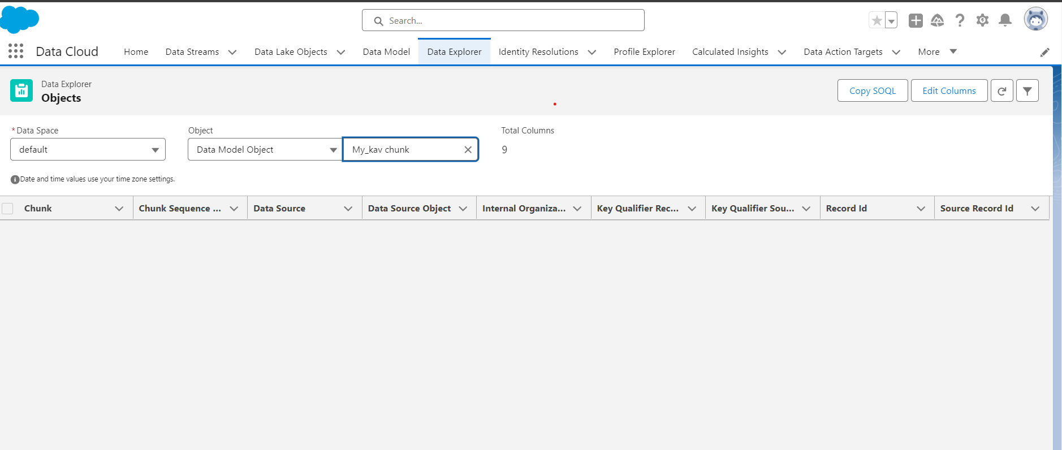Open the Data Space default dropdown
1062x450 pixels.
pyautogui.click(x=88, y=150)
